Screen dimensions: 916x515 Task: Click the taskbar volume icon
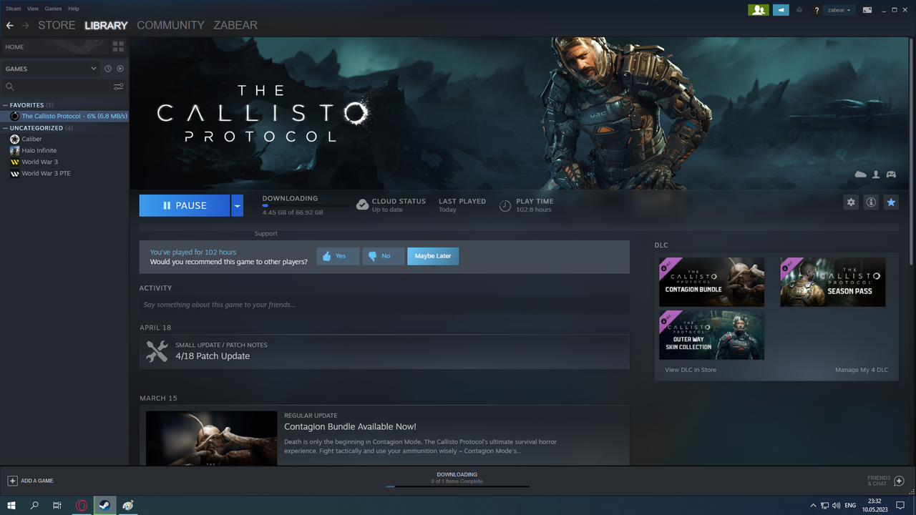click(x=837, y=505)
